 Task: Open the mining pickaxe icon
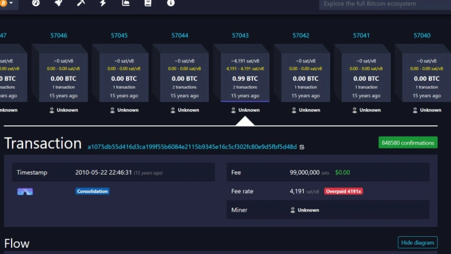pos(81,3)
